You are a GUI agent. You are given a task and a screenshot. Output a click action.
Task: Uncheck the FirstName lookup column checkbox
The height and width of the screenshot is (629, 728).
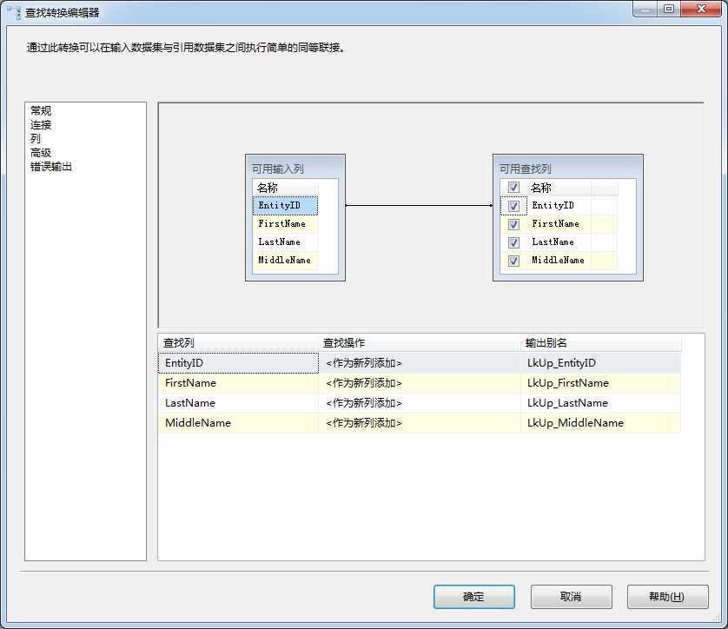[513, 224]
